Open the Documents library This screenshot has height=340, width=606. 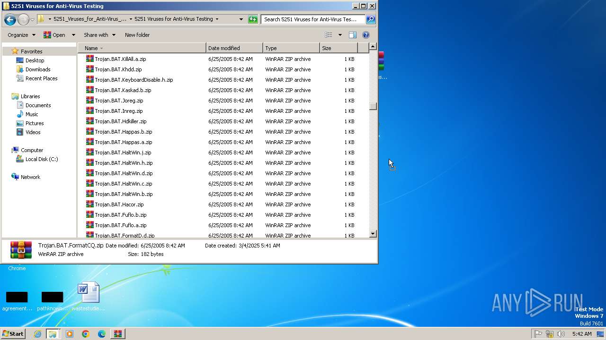(x=38, y=105)
